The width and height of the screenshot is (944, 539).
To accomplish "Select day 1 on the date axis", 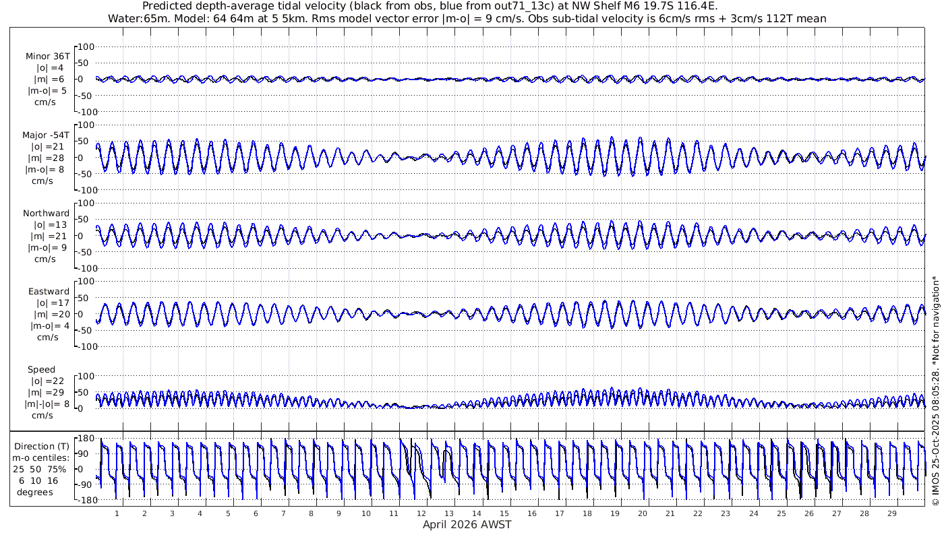I will [x=117, y=513].
